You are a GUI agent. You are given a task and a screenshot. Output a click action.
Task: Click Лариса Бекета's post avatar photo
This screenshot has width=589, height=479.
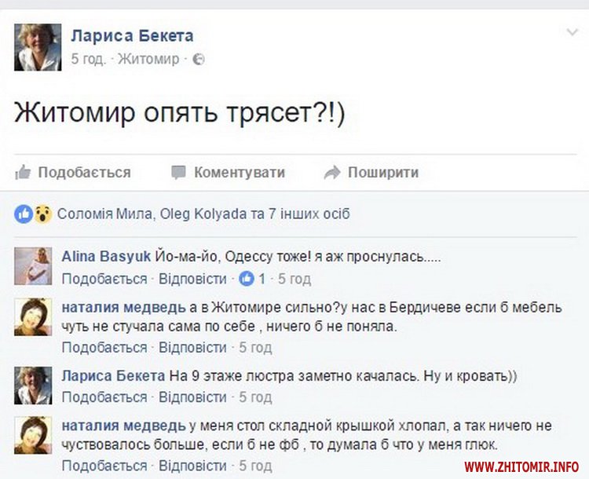(38, 47)
